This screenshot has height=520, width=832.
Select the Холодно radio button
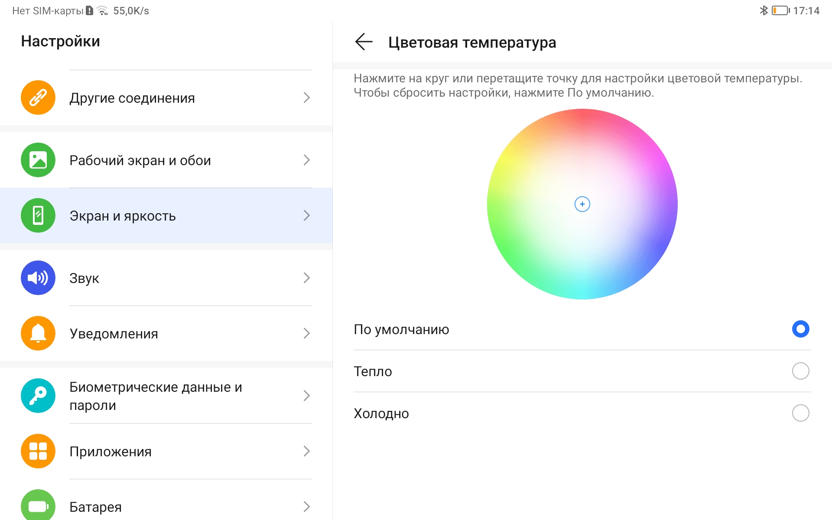800,413
